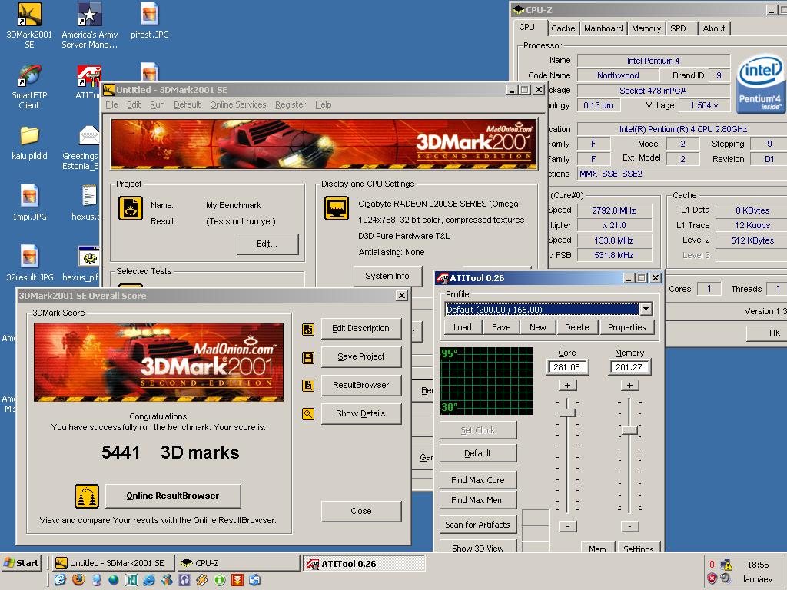This screenshot has height=590, width=787.
Task: Click the Edit Description button
Action: [x=361, y=328]
